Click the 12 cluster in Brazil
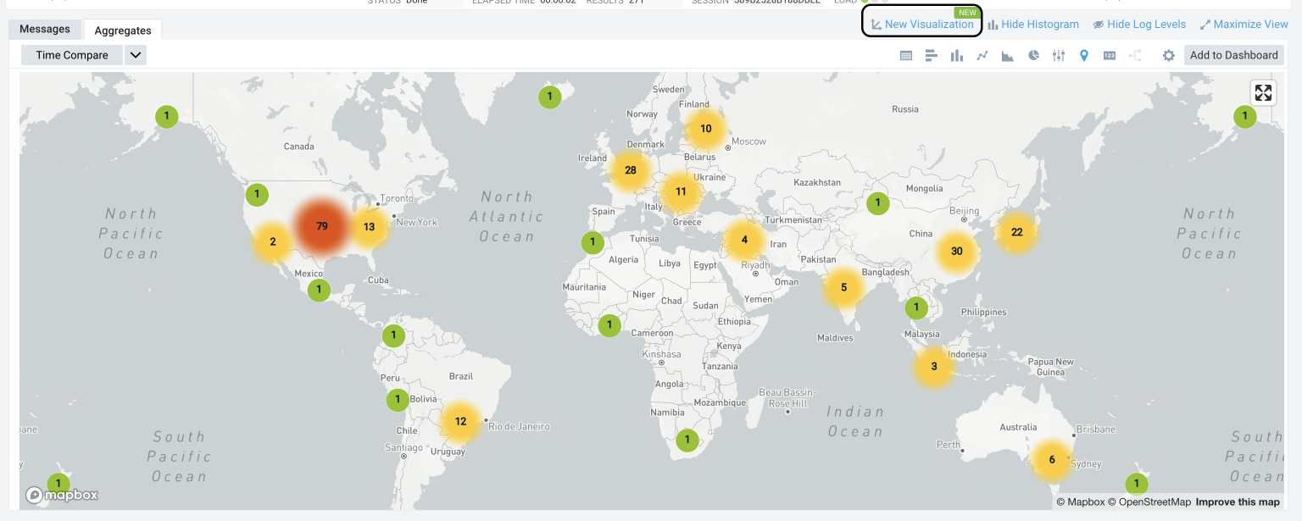This screenshot has width=1302, height=521. (x=460, y=421)
